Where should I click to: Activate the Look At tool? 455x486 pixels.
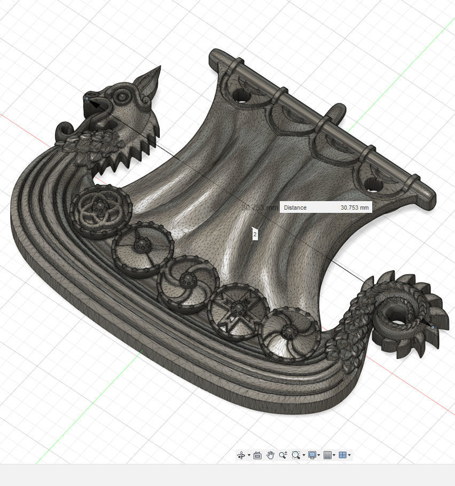click(x=257, y=455)
